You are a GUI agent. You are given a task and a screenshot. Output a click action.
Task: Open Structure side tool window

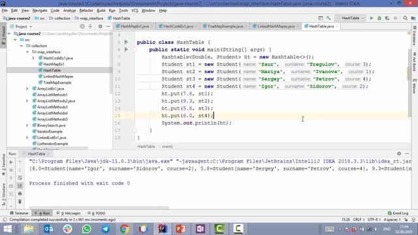pos(3,195)
